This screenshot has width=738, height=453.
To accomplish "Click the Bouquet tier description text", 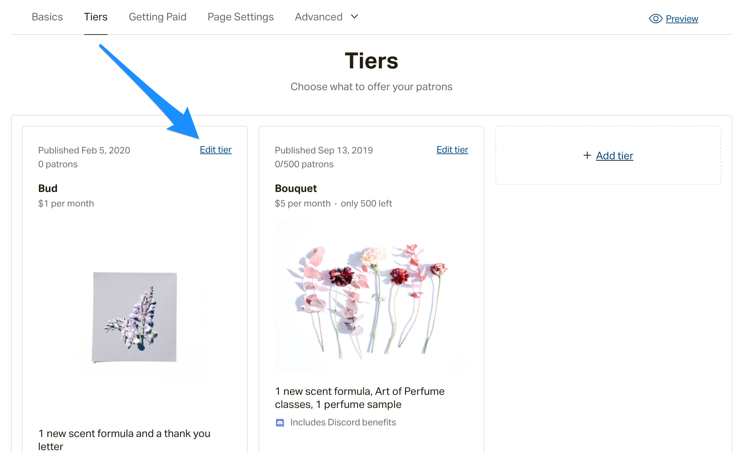I will coord(360,398).
